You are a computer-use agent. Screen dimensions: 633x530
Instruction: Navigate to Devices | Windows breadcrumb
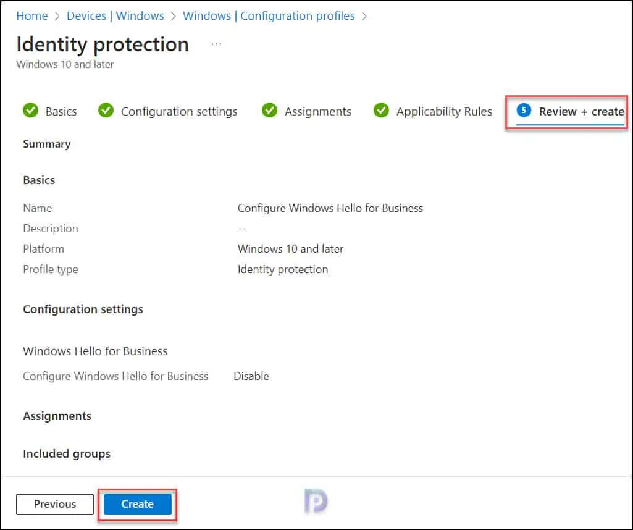coord(115,15)
